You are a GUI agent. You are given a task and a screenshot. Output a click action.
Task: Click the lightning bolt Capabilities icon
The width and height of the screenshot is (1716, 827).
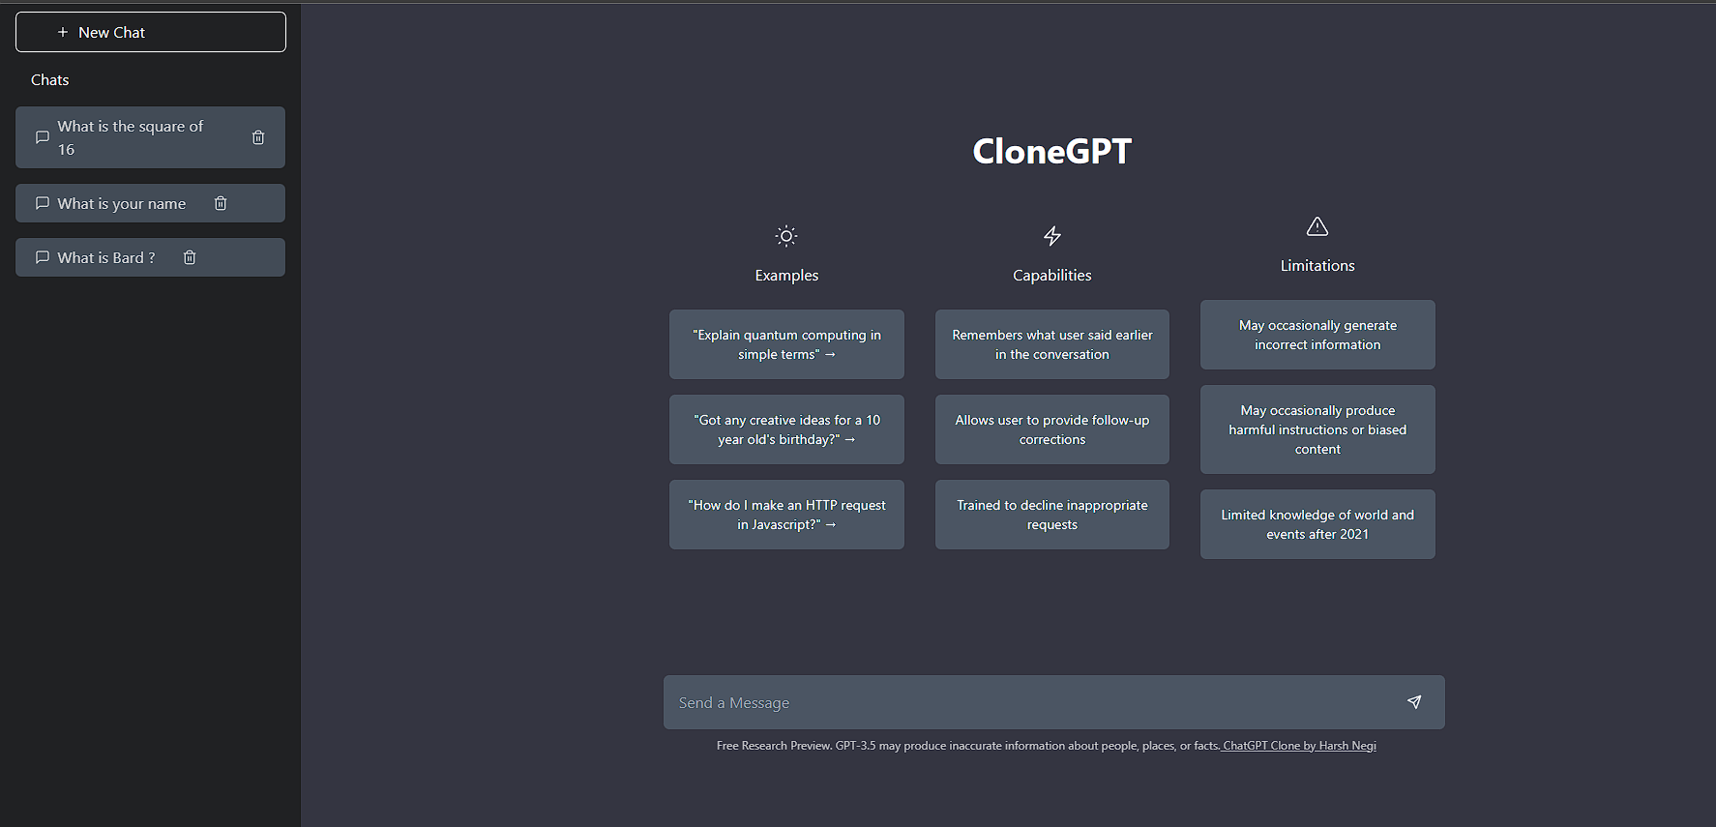pos(1052,236)
